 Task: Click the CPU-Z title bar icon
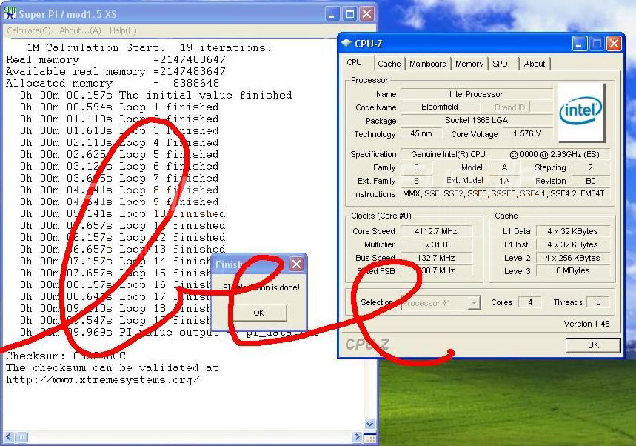tap(346, 43)
